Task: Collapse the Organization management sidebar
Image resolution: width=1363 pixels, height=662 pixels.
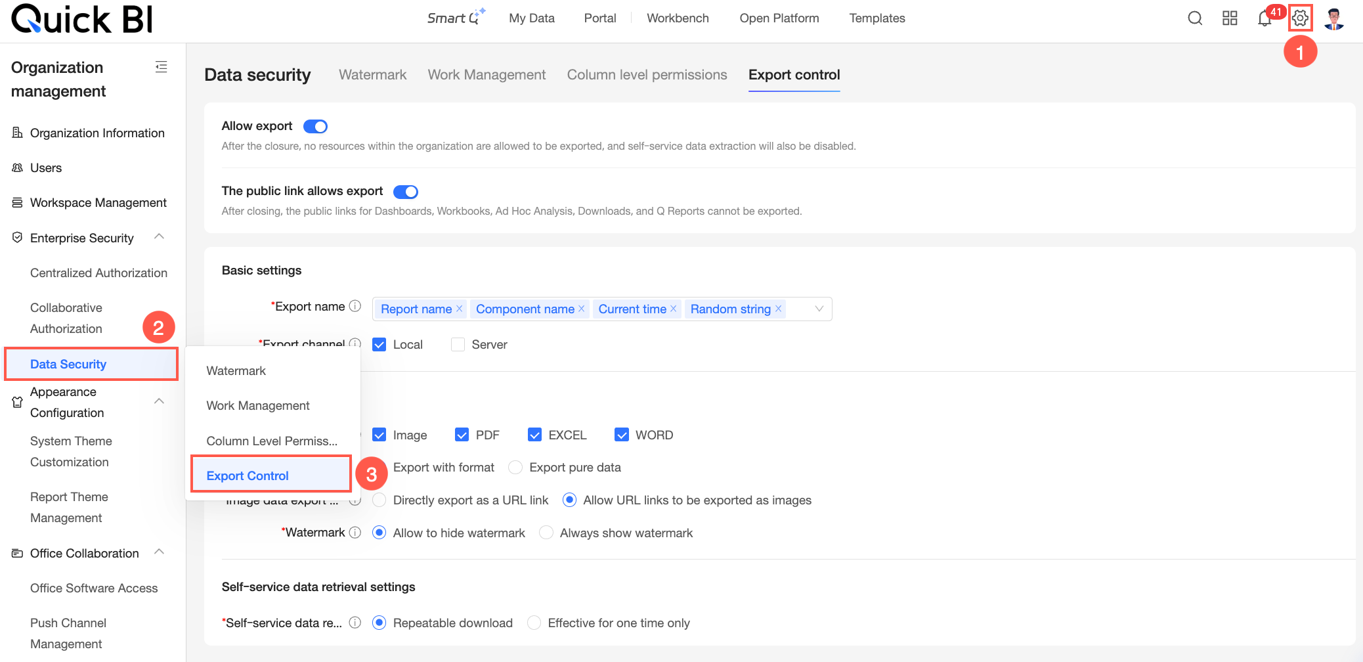Action: [161, 67]
